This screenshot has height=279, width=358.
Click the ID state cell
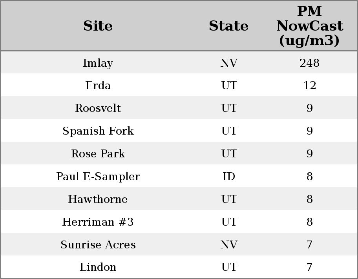[228, 177]
